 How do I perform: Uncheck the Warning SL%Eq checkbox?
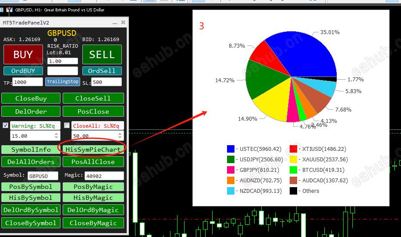pyautogui.click(x=5, y=125)
